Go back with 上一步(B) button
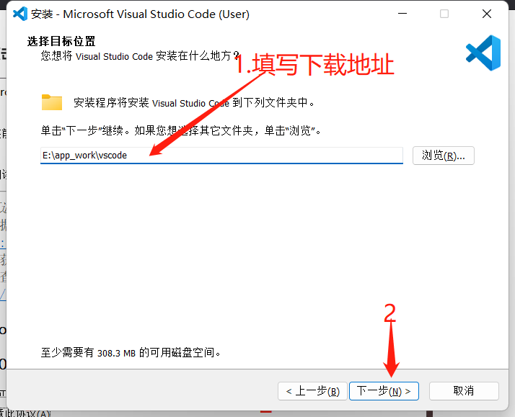This screenshot has height=417, width=515. click(312, 391)
